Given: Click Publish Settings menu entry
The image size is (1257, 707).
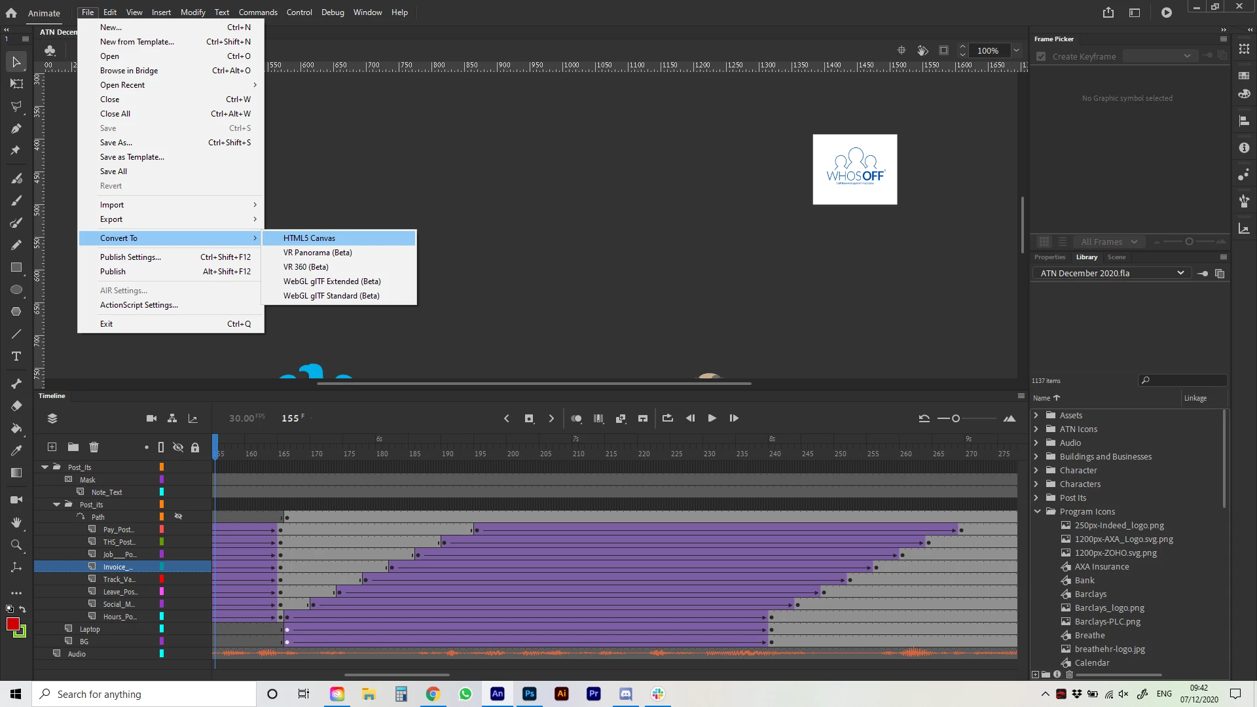Looking at the screenshot, I should [x=130, y=257].
